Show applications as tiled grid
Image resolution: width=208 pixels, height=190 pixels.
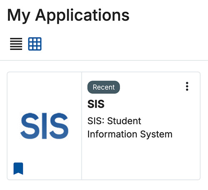(35, 44)
